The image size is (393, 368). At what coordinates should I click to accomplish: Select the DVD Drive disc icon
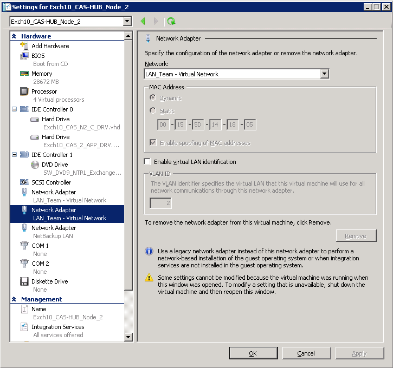click(x=35, y=165)
